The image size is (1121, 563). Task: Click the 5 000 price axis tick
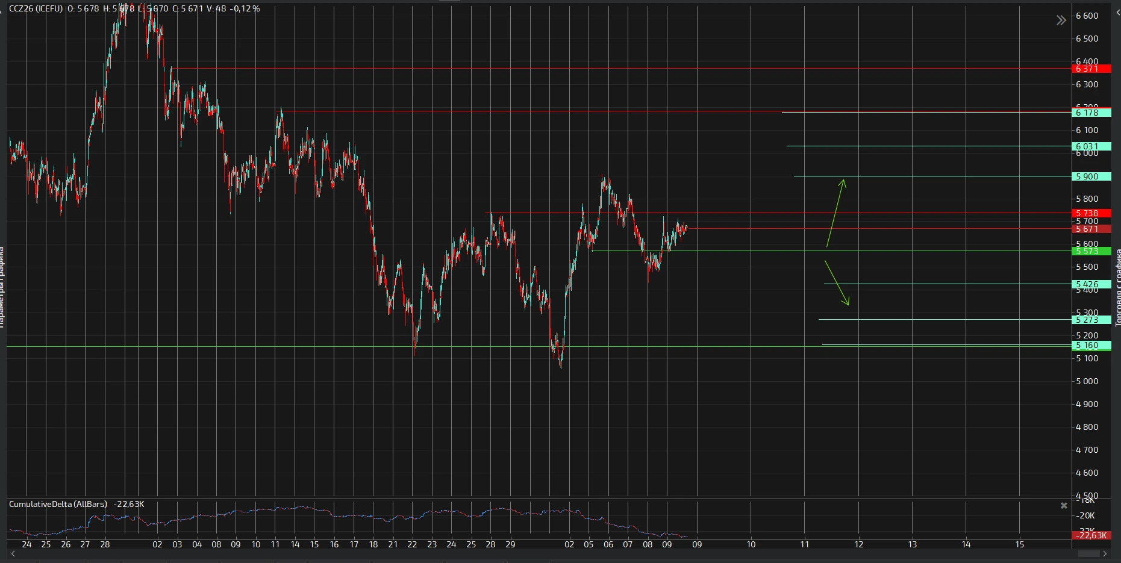tap(1087, 381)
